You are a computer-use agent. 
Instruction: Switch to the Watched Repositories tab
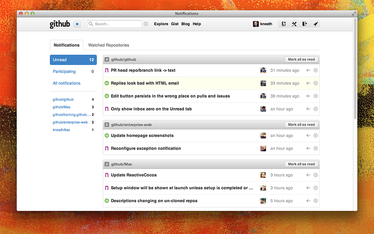coord(109,45)
